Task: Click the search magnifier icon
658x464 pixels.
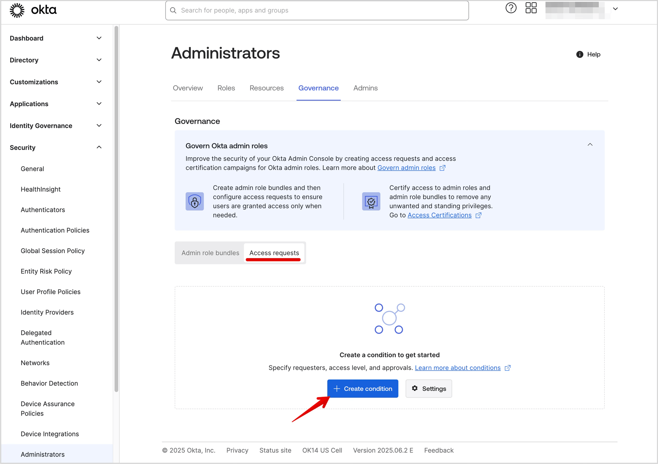Action: point(173,10)
